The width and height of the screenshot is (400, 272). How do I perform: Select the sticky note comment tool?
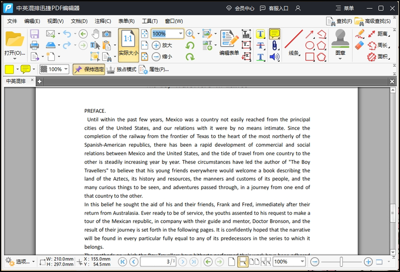click(274, 34)
